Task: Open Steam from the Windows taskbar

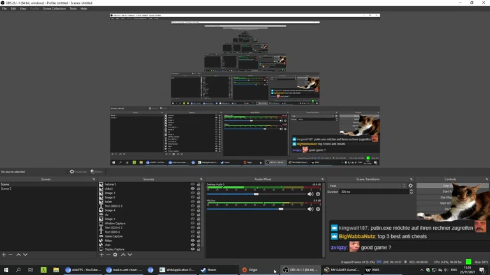Action: coord(209,270)
